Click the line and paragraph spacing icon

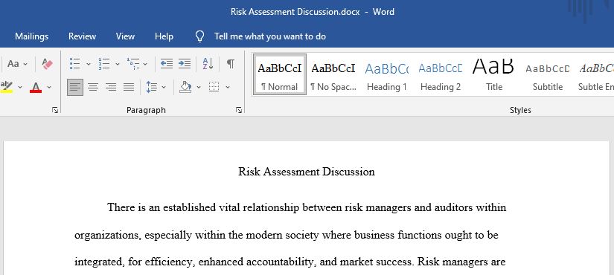pos(152,87)
